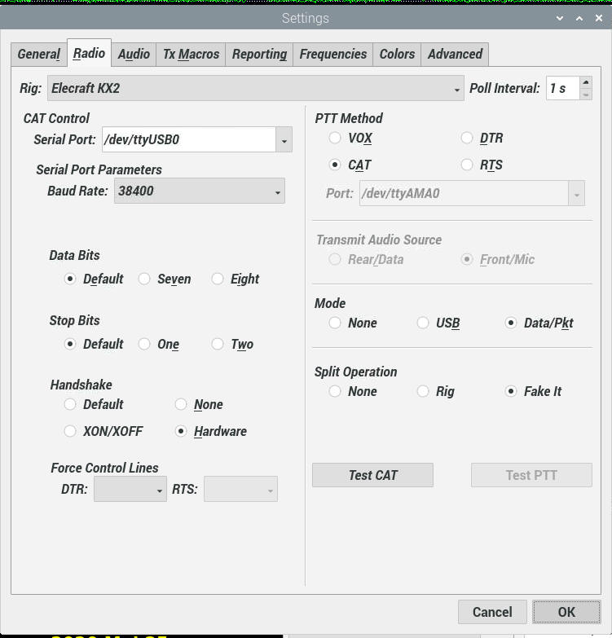Expand the Baud Rate dropdown
The width and height of the screenshot is (612, 638).
click(x=278, y=191)
